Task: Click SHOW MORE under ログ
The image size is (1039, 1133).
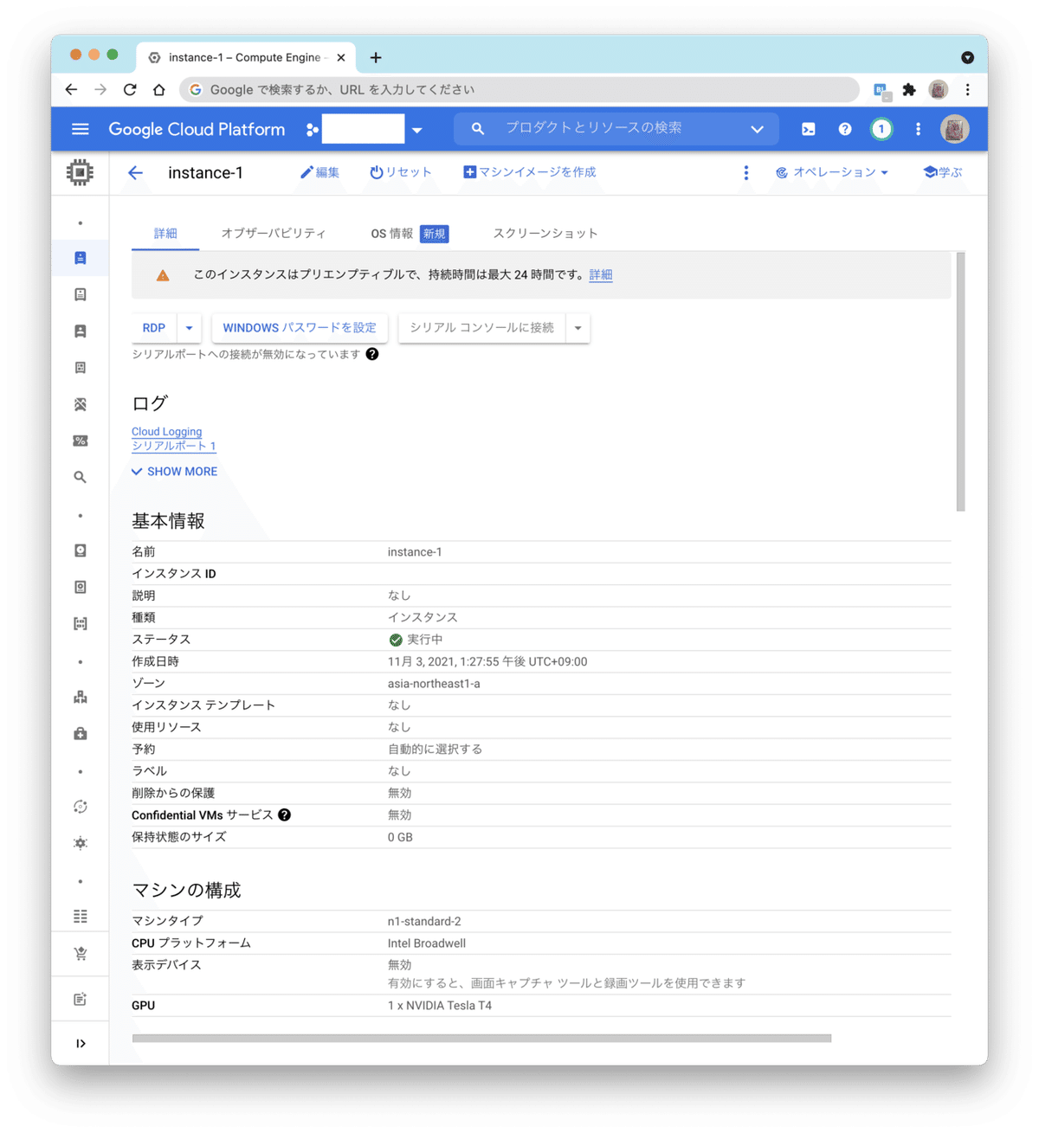Action: pos(173,471)
